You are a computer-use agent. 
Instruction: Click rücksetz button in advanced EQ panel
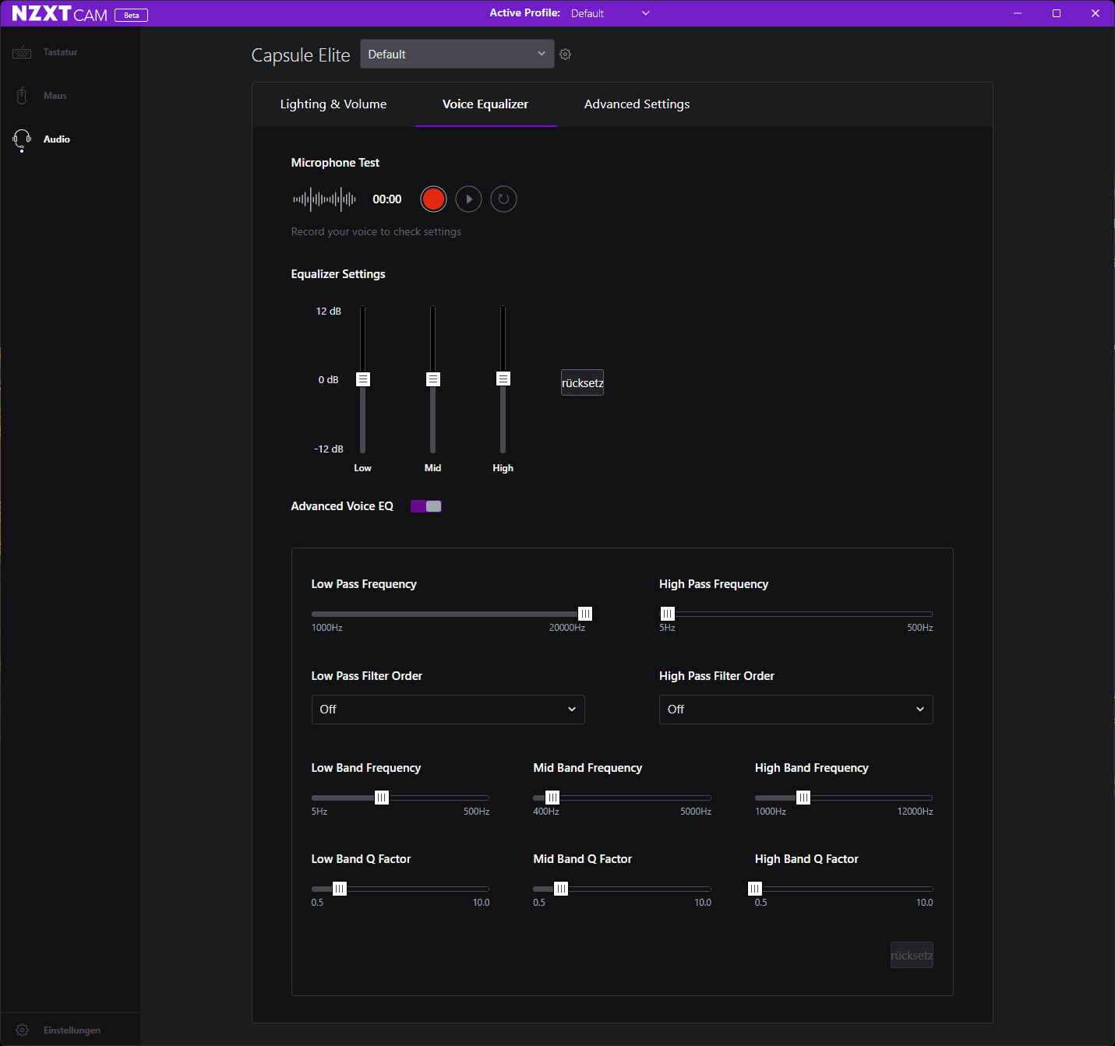tap(912, 955)
